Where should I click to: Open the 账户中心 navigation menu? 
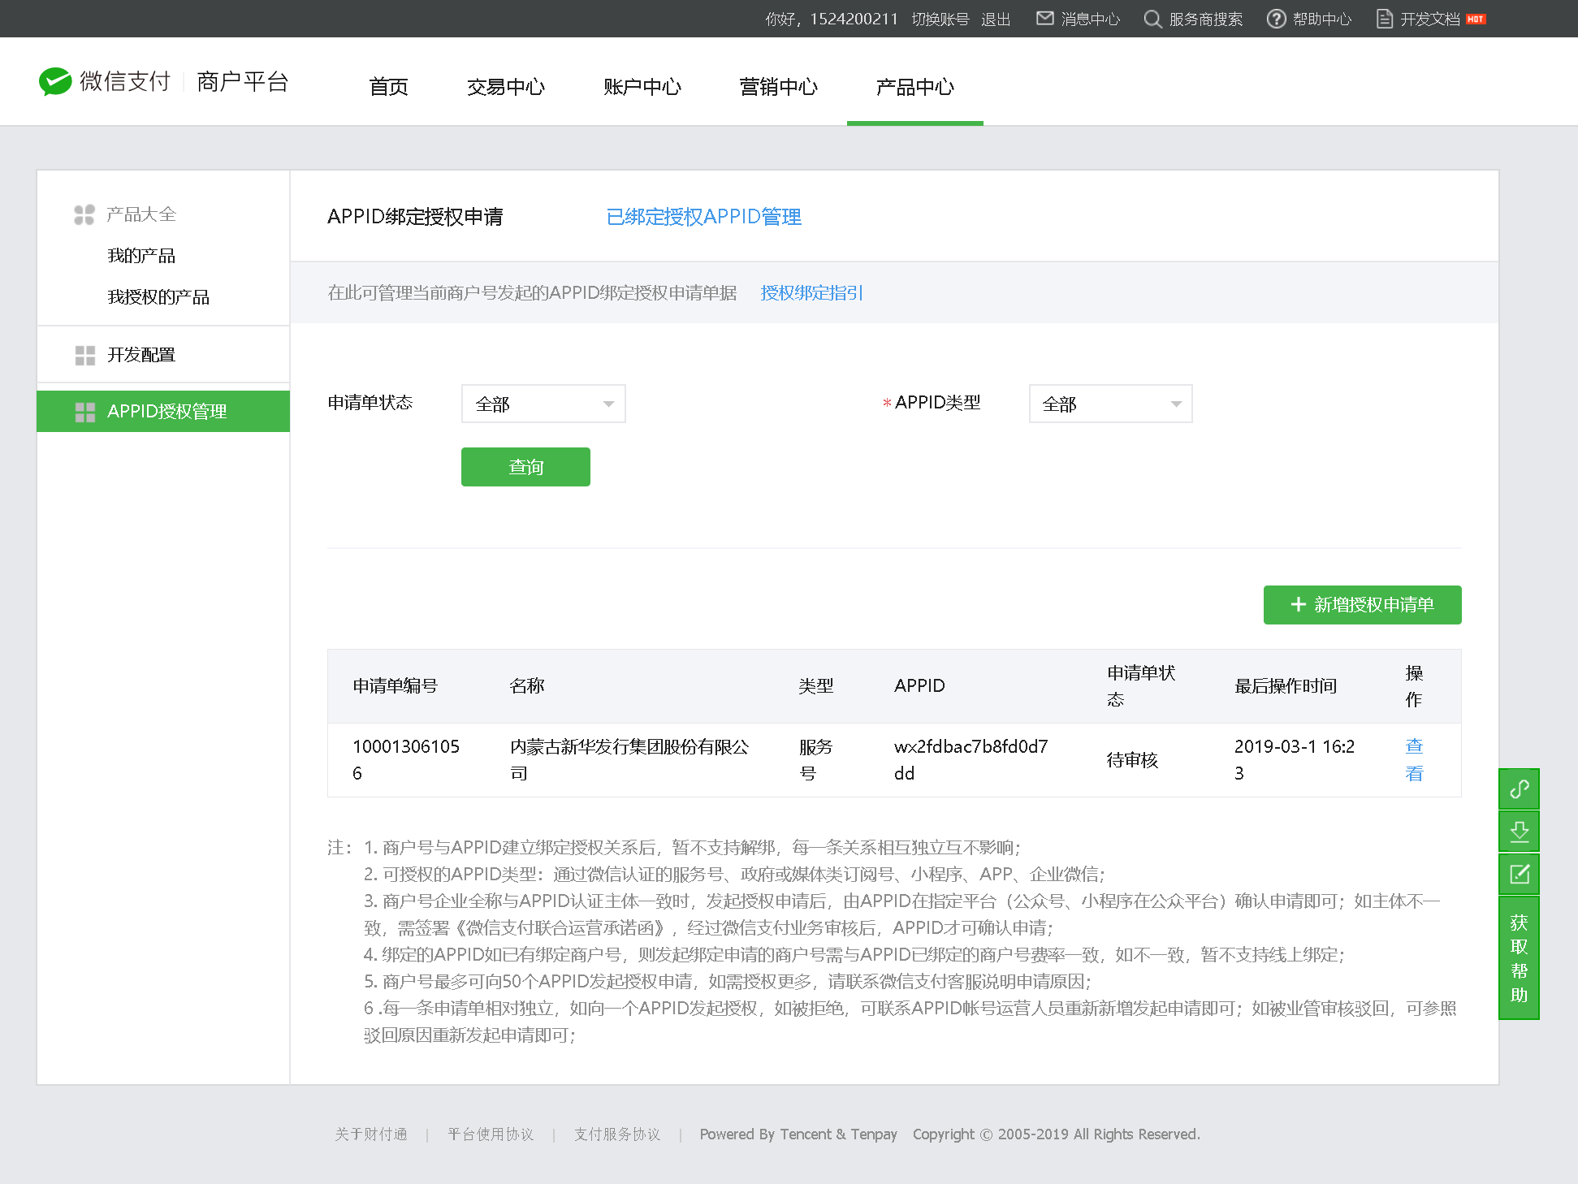[642, 87]
